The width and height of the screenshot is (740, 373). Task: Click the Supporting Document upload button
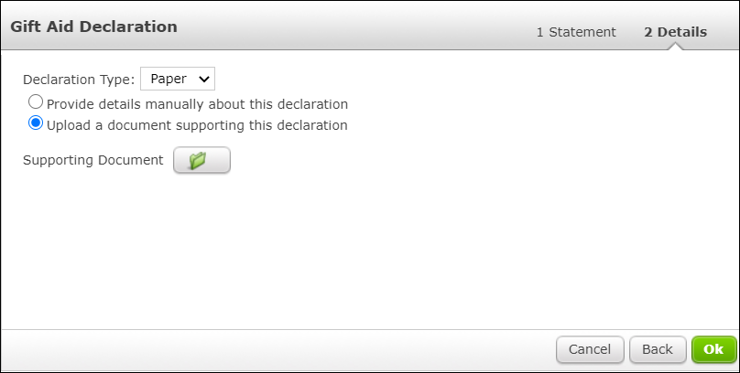tap(202, 160)
